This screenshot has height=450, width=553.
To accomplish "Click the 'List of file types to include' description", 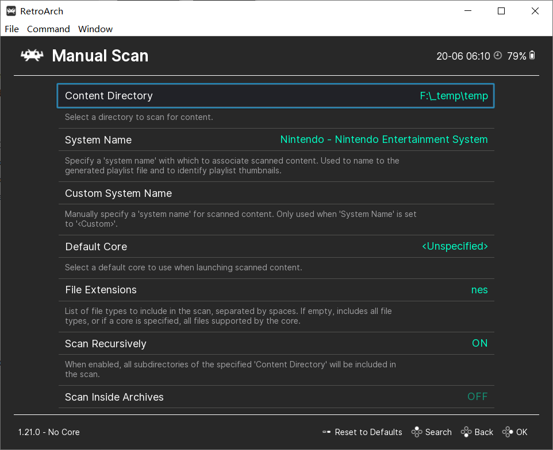I will click(x=228, y=316).
